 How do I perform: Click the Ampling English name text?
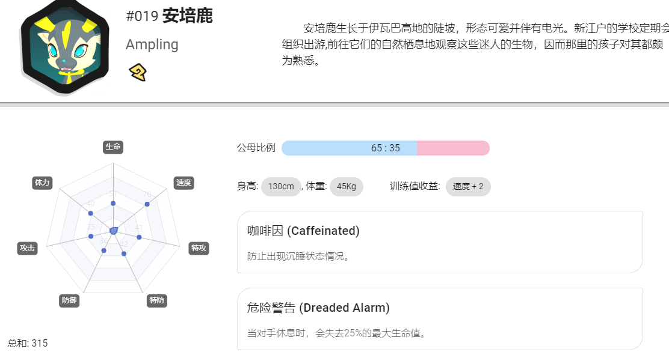[x=152, y=44]
